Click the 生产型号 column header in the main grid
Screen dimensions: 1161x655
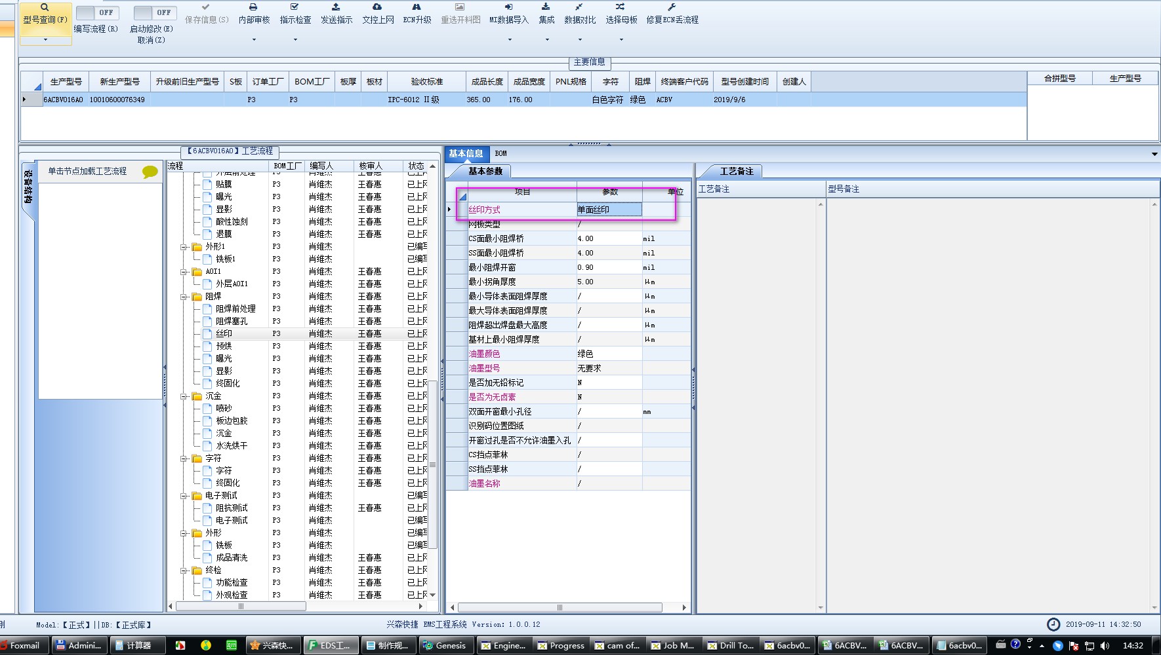[66, 81]
